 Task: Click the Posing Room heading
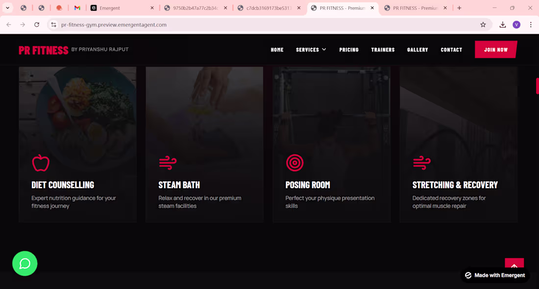point(308,185)
